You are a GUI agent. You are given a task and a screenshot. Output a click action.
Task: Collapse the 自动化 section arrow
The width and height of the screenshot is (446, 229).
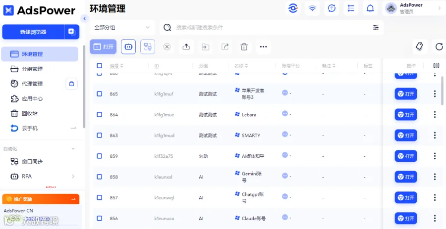(x=73, y=149)
